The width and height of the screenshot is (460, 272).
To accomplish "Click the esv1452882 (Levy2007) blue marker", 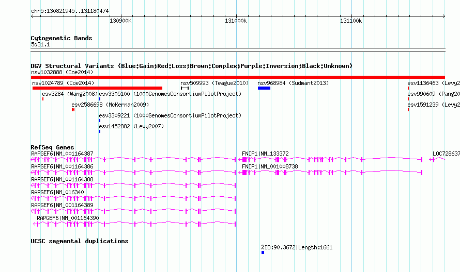I will click(x=100, y=131).
